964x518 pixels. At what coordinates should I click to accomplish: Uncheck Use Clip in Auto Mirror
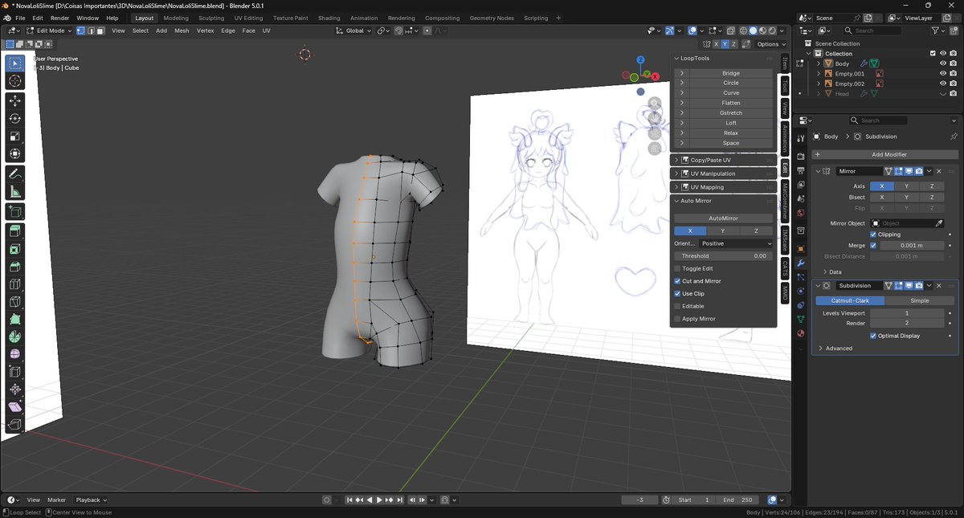(677, 294)
